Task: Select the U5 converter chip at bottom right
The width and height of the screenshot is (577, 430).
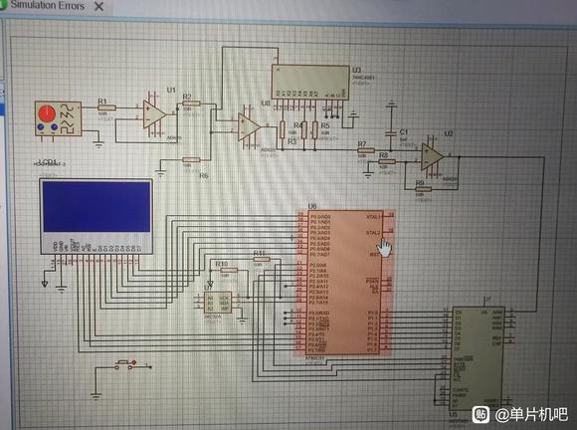Action: coord(478,358)
